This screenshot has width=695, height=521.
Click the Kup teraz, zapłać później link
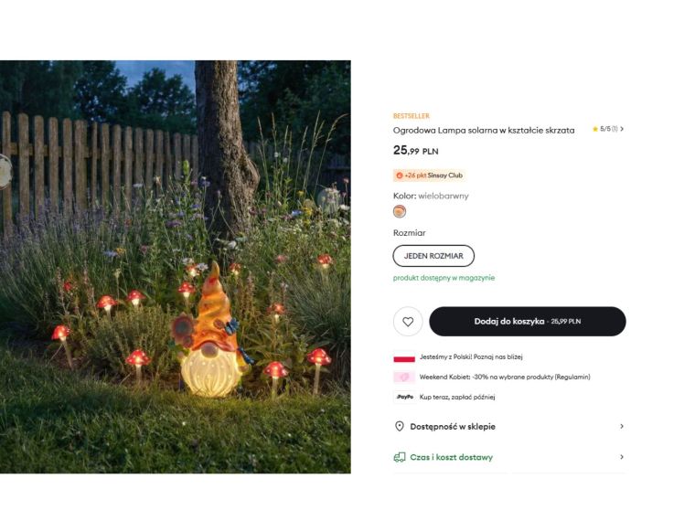(x=457, y=397)
